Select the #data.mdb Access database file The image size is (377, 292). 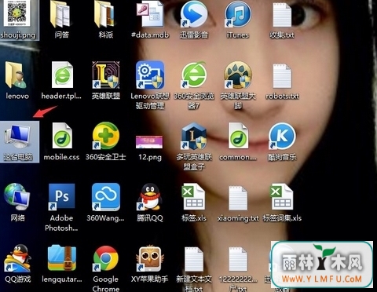150,13
